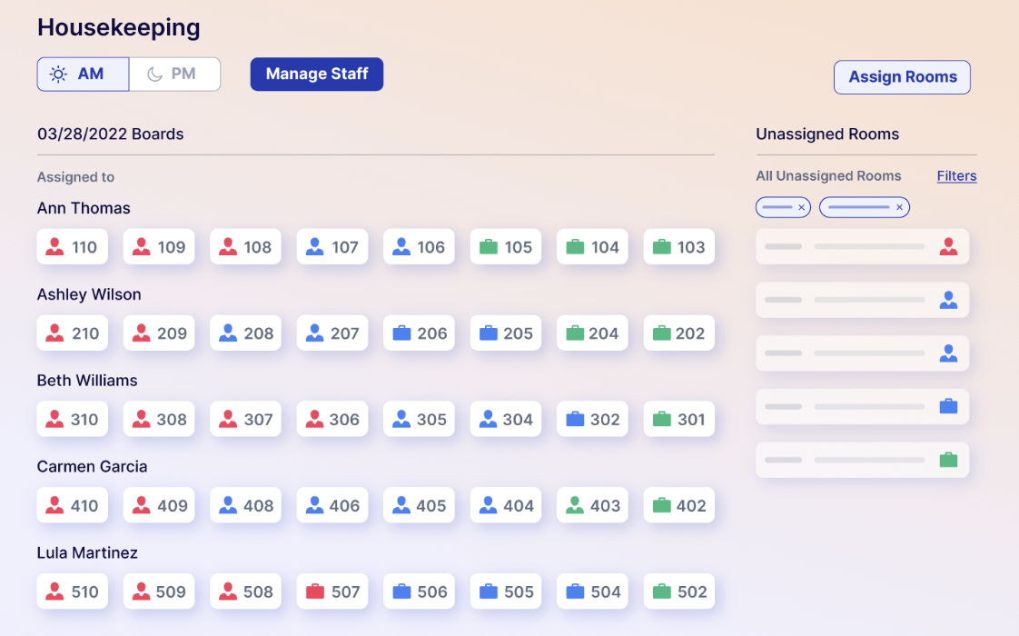Select room 301 chip
Image resolution: width=1019 pixels, height=636 pixels.
coord(679,419)
